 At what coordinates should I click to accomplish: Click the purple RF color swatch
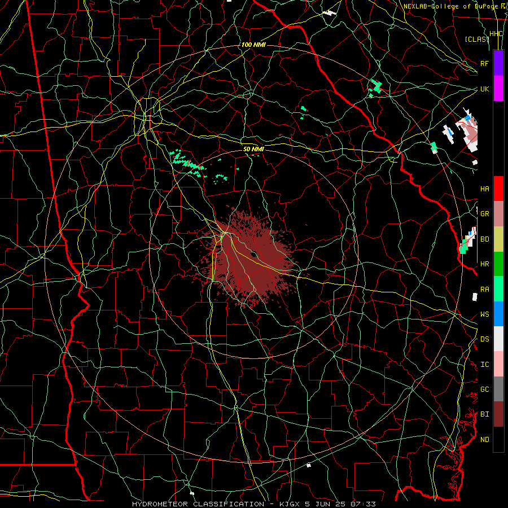(498, 63)
